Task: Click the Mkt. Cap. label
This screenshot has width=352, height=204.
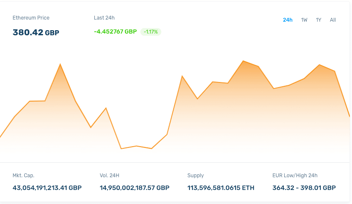Action: [x=23, y=176]
